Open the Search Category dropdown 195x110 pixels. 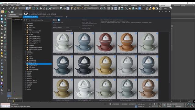[59, 28]
